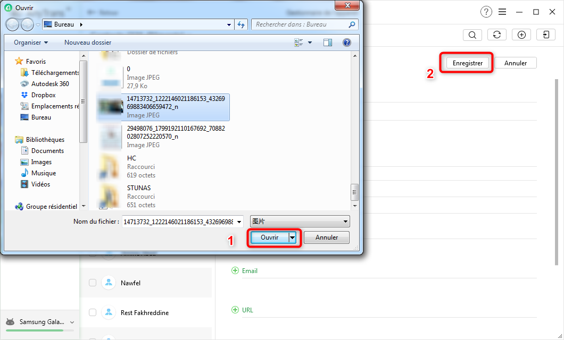564x340 pixels.
Task: Click the add (plus) icon in toolbar
Action: 521,35
